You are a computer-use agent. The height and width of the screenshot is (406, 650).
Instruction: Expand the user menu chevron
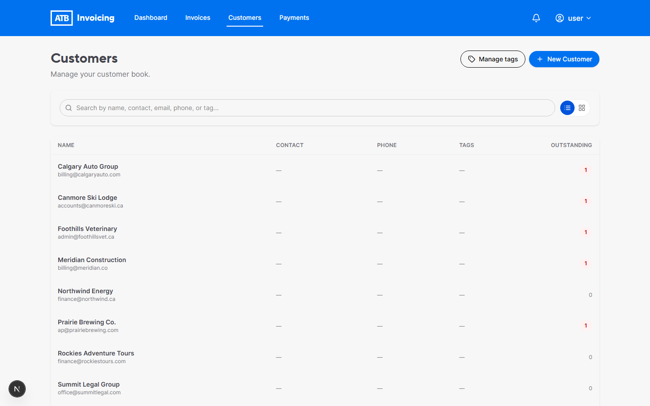[x=589, y=18]
